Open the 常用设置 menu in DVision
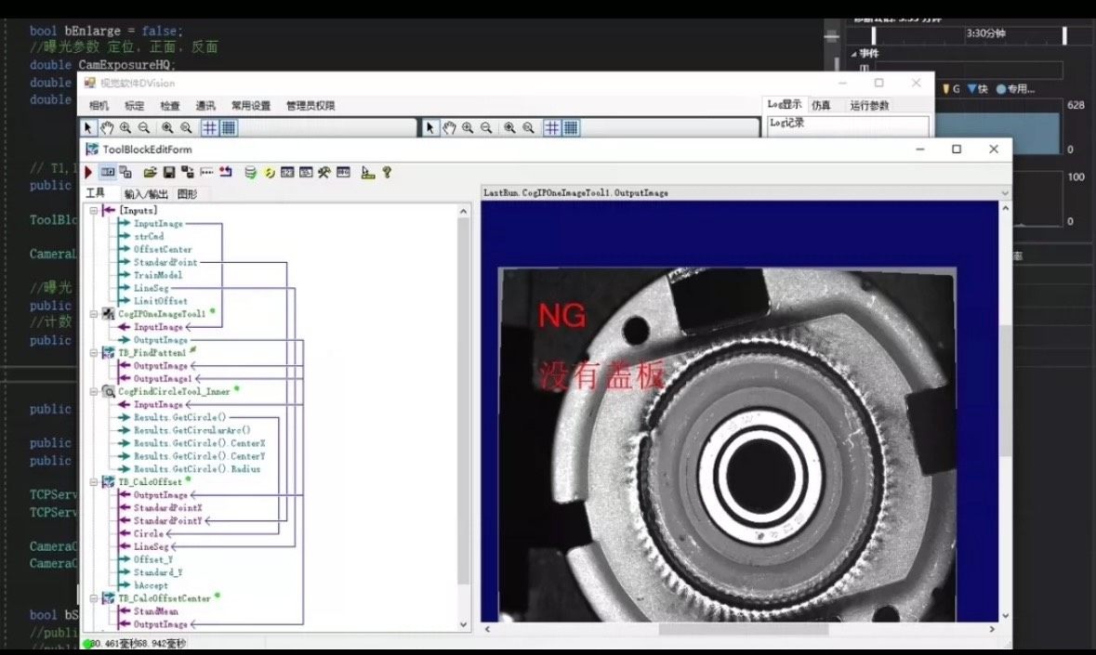 click(251, 105)
